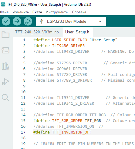135x149 pixels.
Task: Open the Скетч menu
Action: pyautogui.click(x=37, y=12)
